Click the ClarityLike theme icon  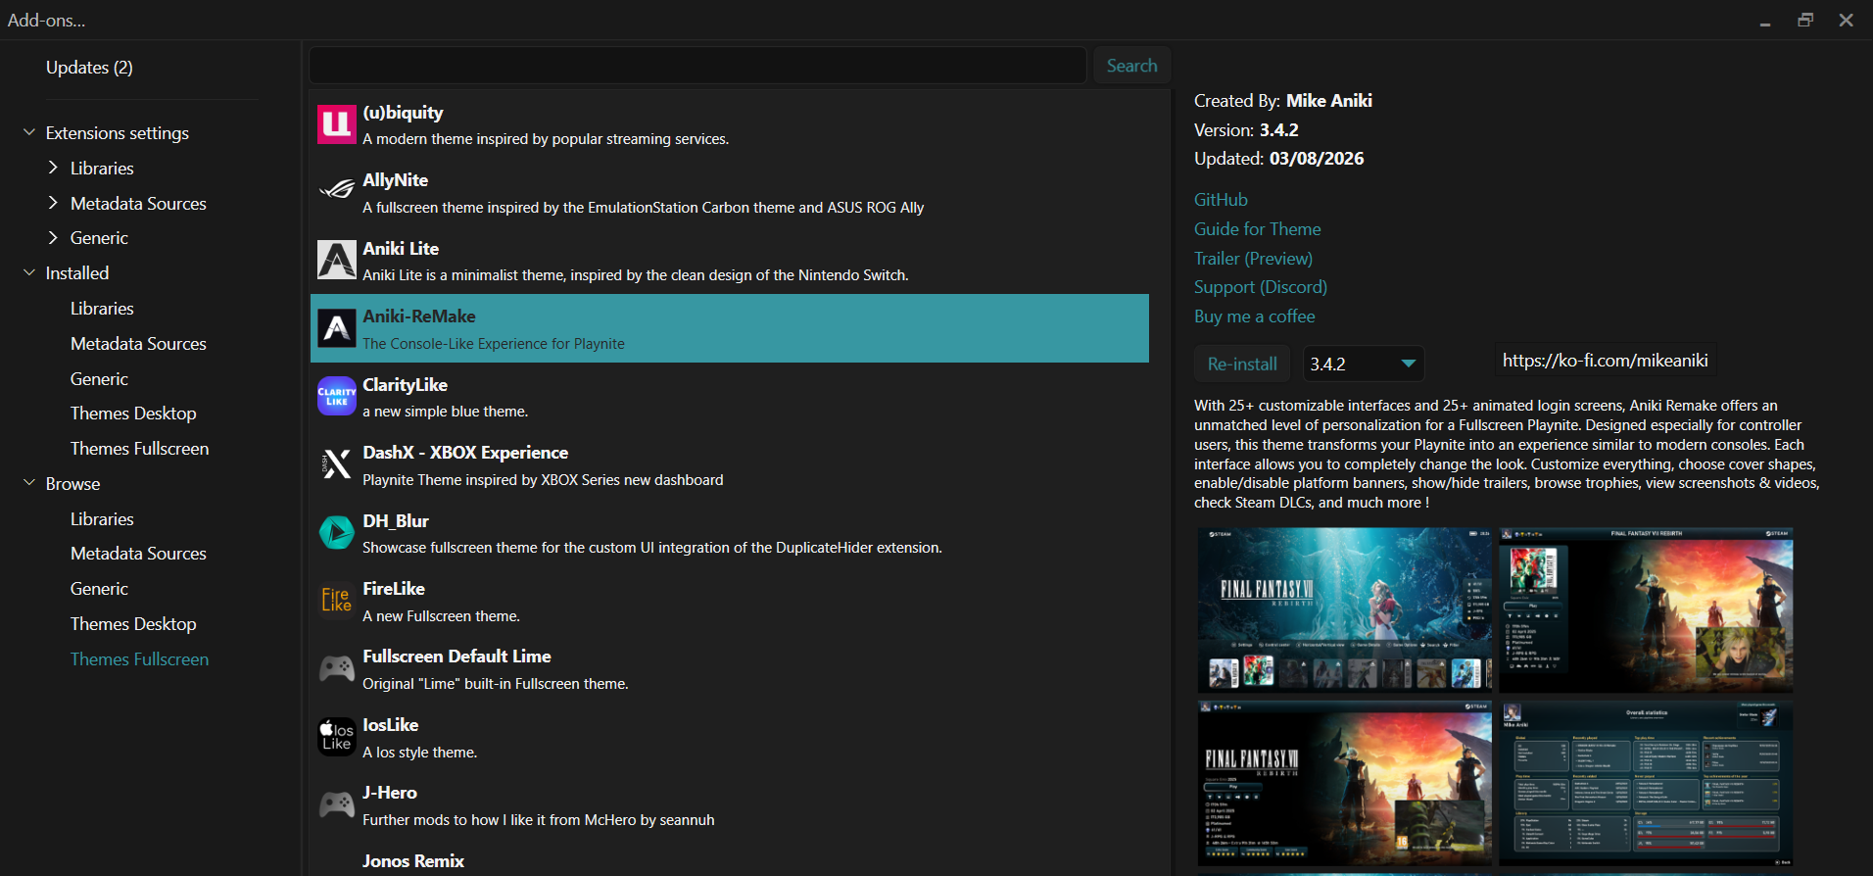[x=336, y=396]
